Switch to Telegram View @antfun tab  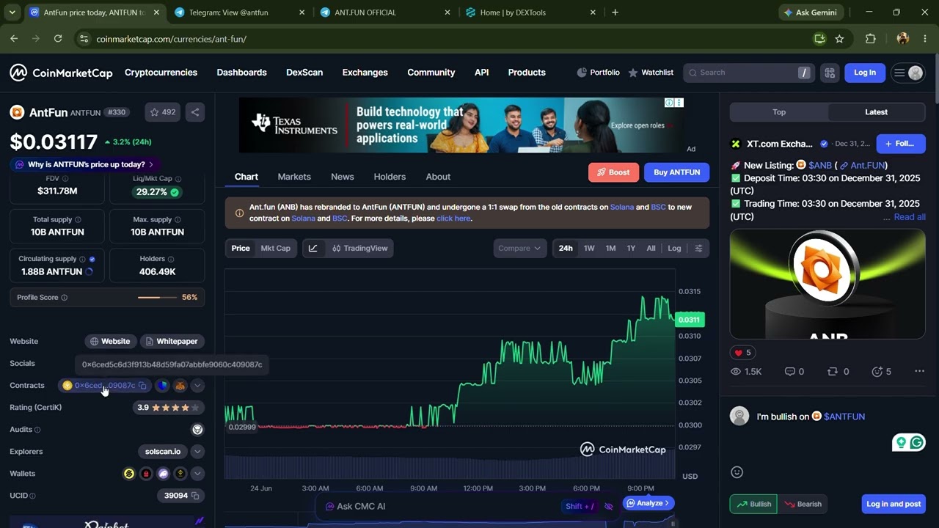(x=240, y=12)
